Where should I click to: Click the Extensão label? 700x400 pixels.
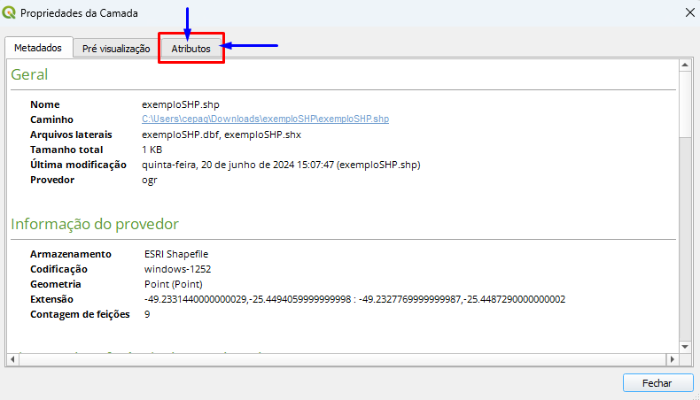[x=51, y=299]
